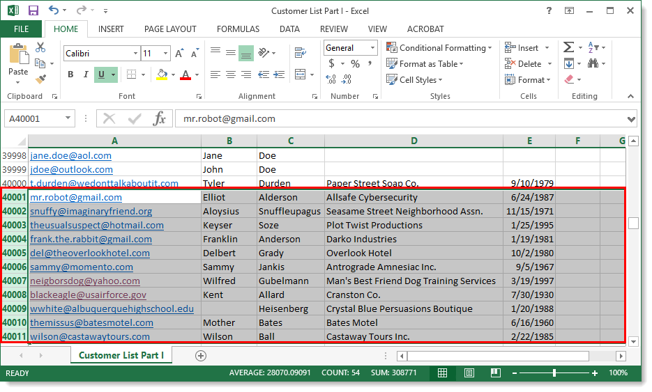This screenshot has width=652, height=392.
Task: Align text left horizontally
Action: click(215, 75)
